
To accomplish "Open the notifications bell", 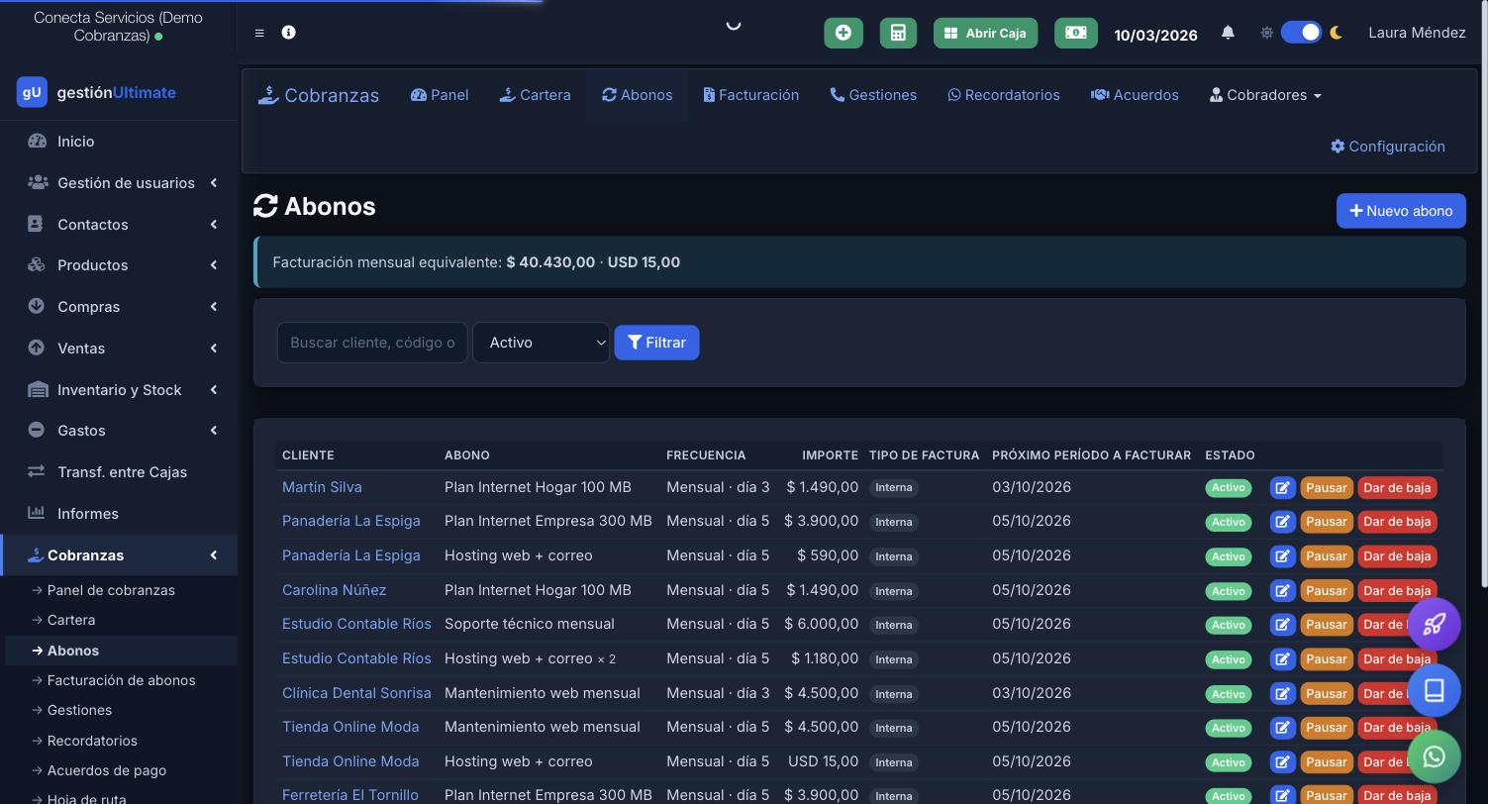I will tap(1228, 33).
